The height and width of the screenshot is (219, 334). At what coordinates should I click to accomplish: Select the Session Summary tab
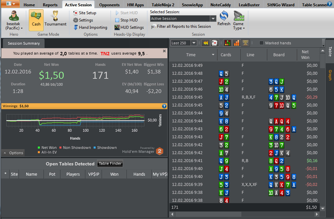(x=24, y=44)
